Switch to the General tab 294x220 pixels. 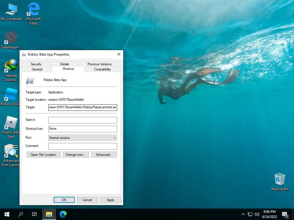click(37, 69)
